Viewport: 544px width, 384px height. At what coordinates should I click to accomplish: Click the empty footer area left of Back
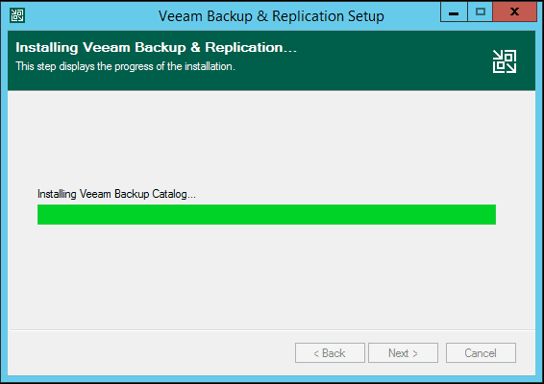coord(151,353)
